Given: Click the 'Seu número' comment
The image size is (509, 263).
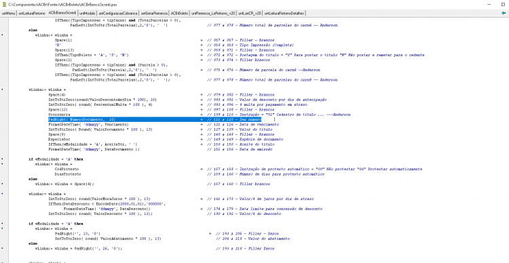Looking at the screenshot, I should pos(250,120).
